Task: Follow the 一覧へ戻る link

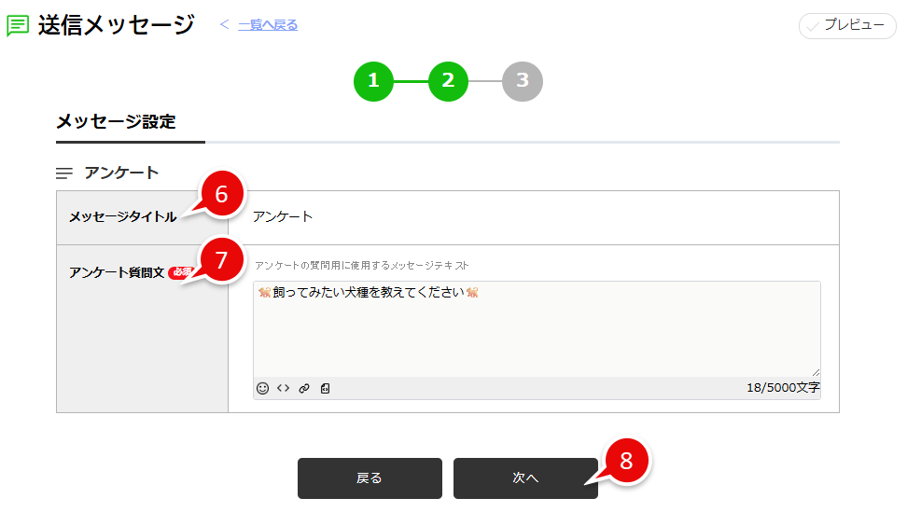Action: (268, 25)
